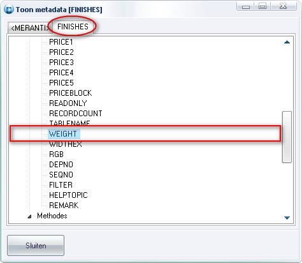Screen dimensions: 302x263
Task: Click the vertical scrollbar thumb
Action: point(287,137)
